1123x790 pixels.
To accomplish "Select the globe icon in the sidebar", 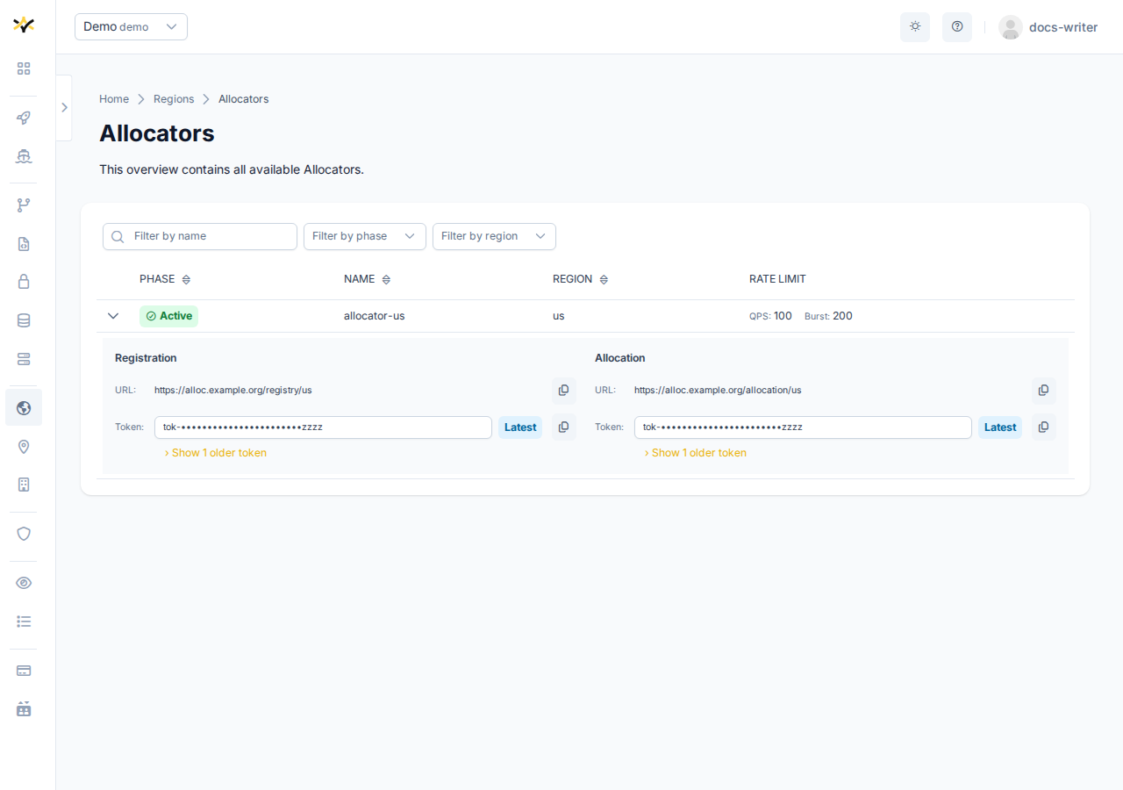I will click(x=24, y=407).
